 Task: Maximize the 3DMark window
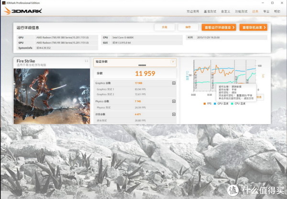pyautogui.click(x=272, y=3)
